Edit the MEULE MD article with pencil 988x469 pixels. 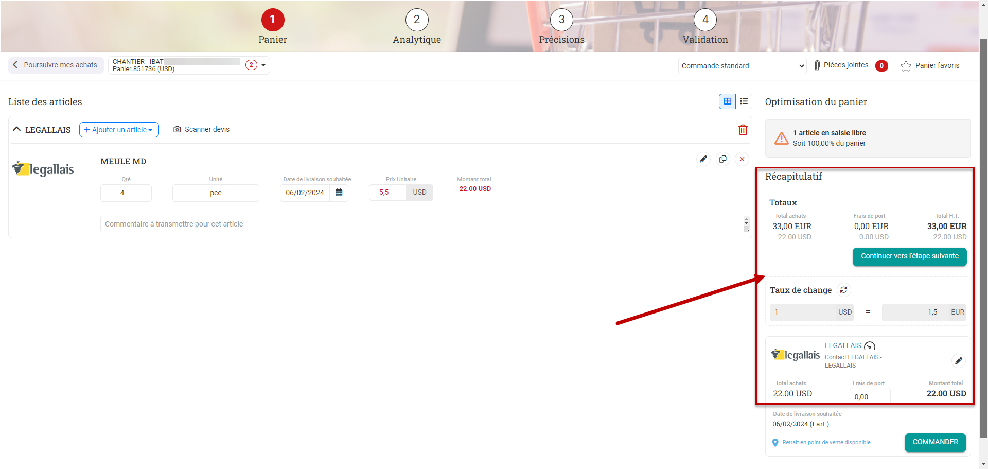click(x=703, y=159)
